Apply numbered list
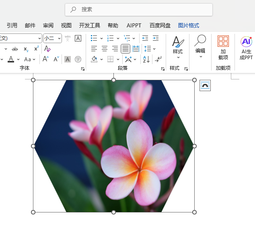255x233 pixels. pos(111,38)
